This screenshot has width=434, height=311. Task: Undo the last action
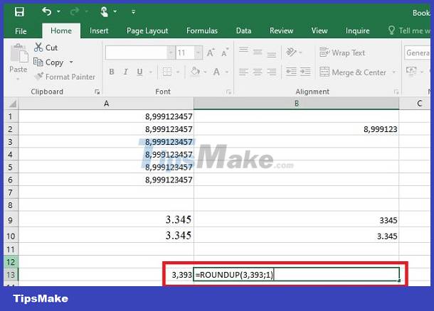[x=46, y=11]
